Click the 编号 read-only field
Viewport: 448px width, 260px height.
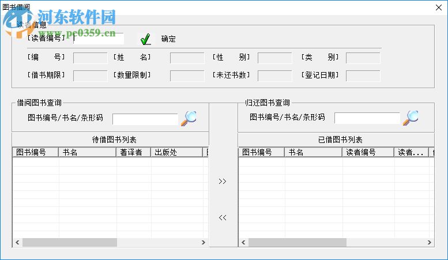coord(91,58)
